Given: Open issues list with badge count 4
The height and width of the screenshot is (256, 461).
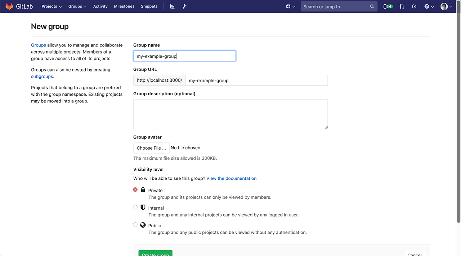Looking at the screenshot, I should (386, 6).
